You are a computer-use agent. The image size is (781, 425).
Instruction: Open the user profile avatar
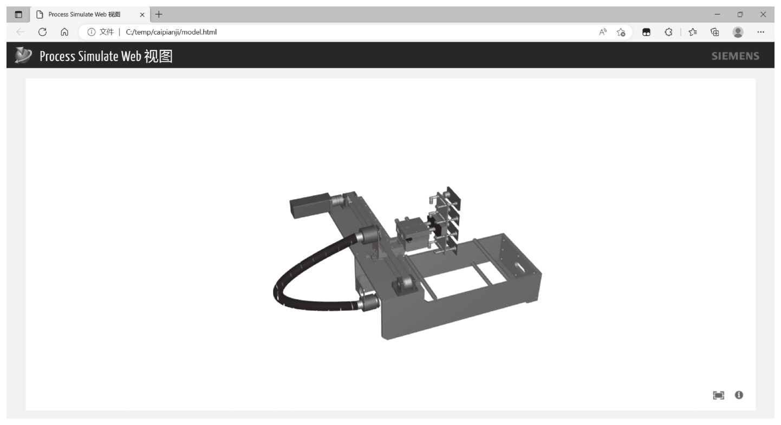pyautogui.click(x=738, y=32)
